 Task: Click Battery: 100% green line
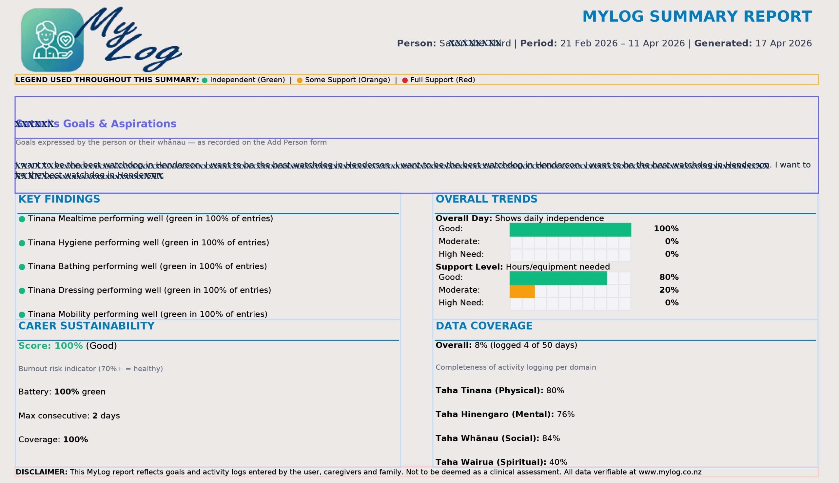pos(62,392)
